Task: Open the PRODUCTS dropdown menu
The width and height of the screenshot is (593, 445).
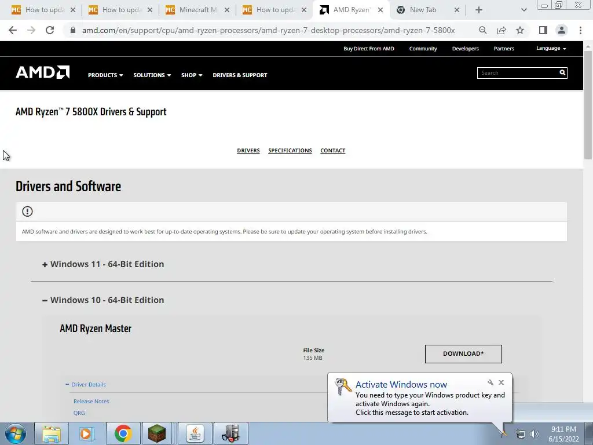Action: tap(105, 75)
